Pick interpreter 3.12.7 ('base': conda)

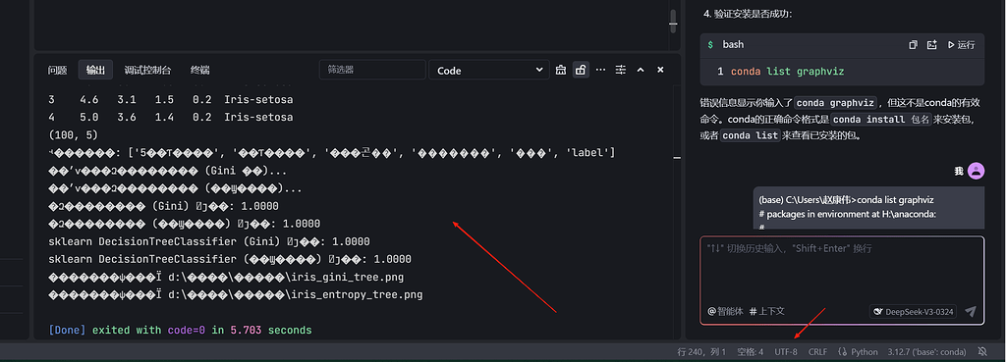[926, 352]
